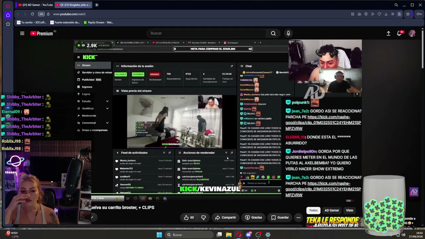Open Feed de actividades filter dropdown in video
The height and width of the screenshot is (239, 425).
(x=164, y=153)
